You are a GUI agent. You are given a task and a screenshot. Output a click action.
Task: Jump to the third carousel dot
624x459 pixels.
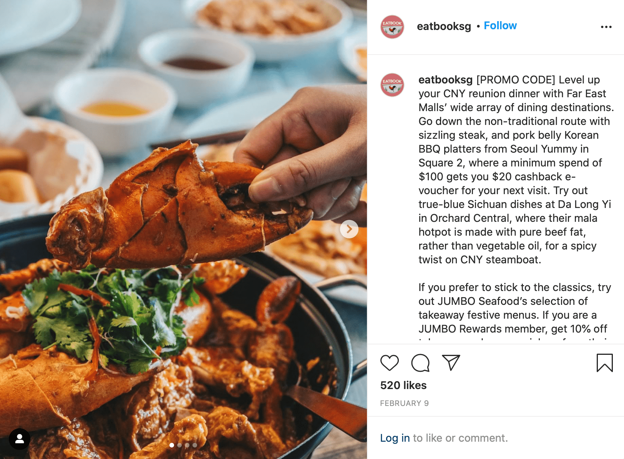(x=187, y=445)
